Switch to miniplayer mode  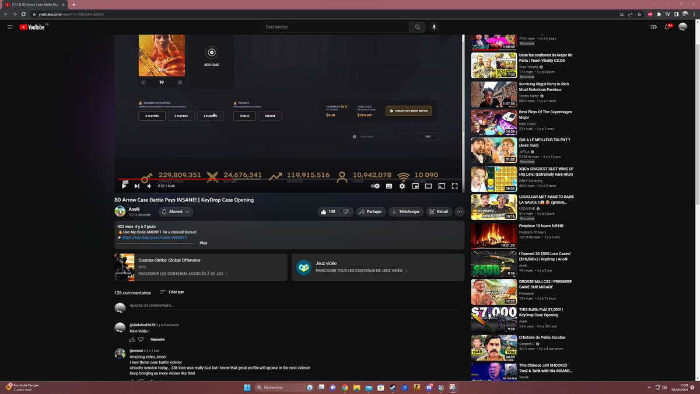[x=415, y=186]
